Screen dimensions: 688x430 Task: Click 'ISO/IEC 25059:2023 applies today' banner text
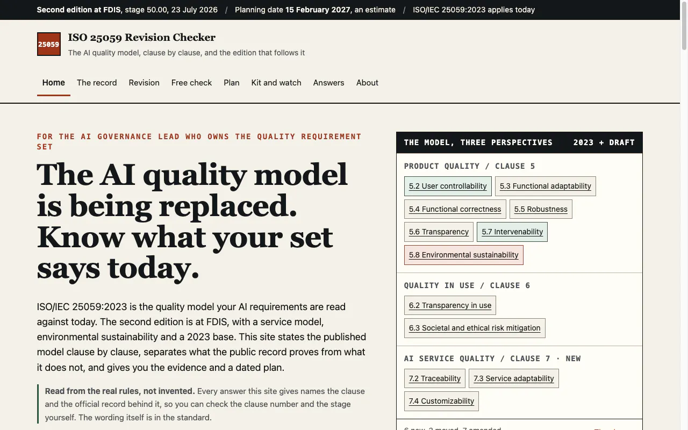[x=474, y=10]
